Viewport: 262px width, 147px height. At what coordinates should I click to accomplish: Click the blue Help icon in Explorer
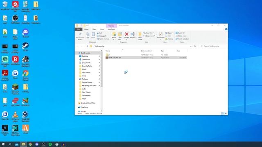226,29
